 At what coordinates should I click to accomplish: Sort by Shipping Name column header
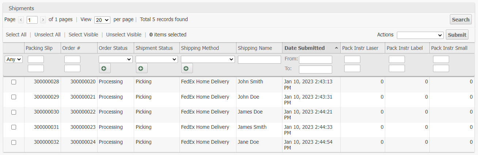coord(255,48)
